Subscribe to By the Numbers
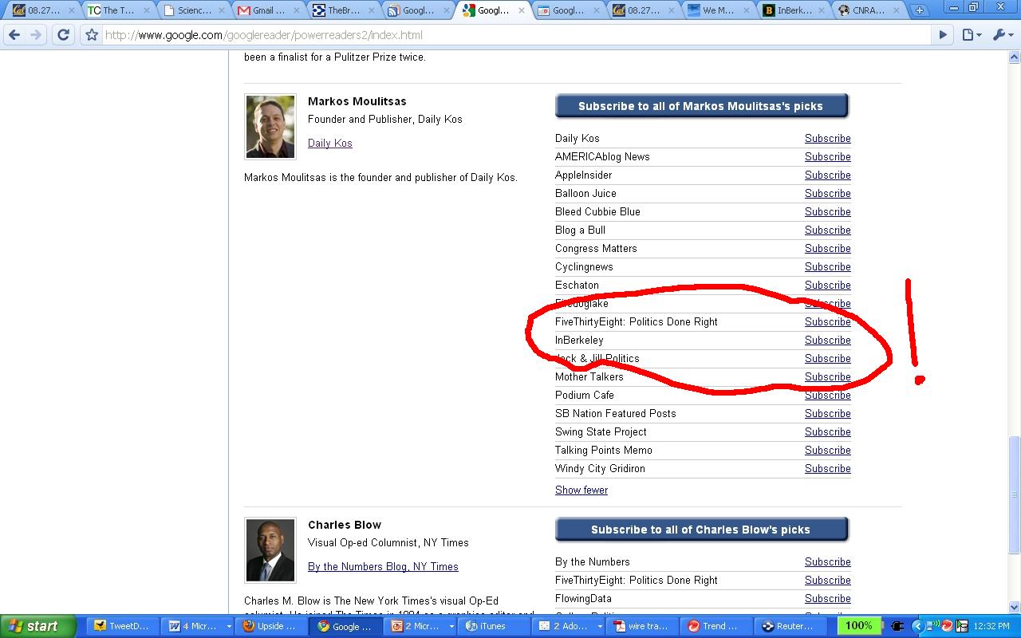This screenshot has height=638, width=1021. 827,561
